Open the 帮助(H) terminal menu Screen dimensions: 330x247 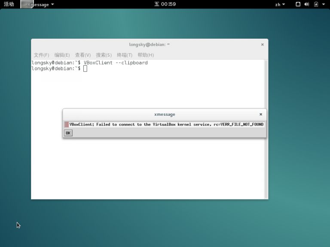tap(145, 55)
